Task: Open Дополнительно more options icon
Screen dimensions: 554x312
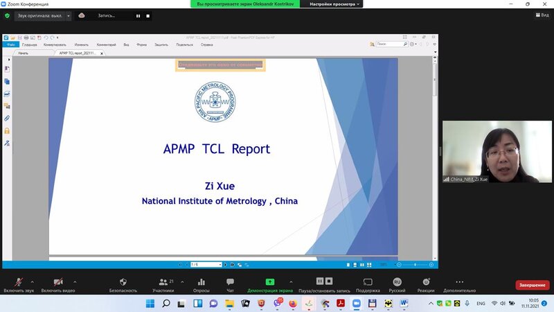Action: (x=460, y=283)
